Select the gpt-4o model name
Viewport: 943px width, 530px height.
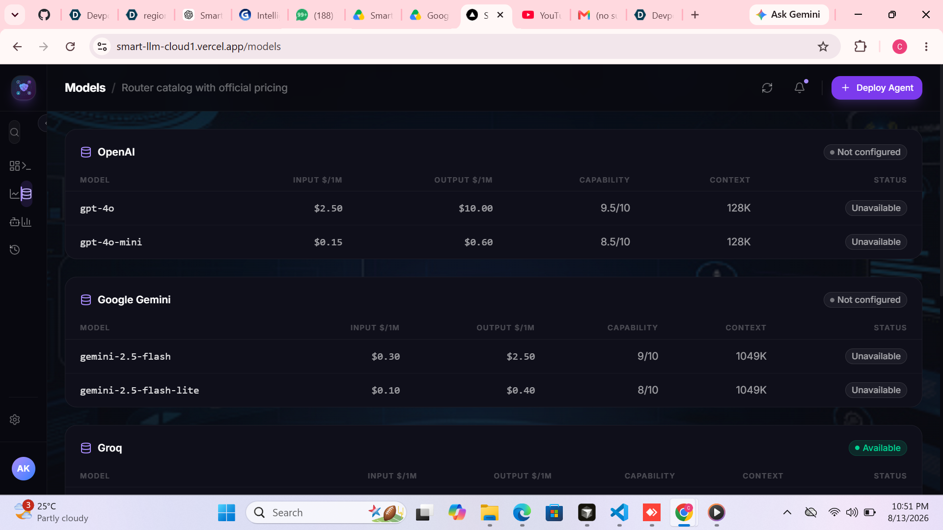[97, 209]
